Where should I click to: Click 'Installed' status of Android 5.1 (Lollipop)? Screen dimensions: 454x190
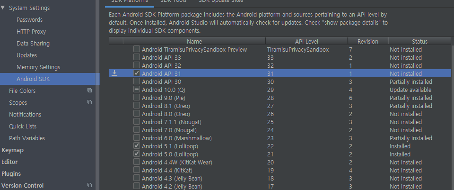[x=400, y=146]
